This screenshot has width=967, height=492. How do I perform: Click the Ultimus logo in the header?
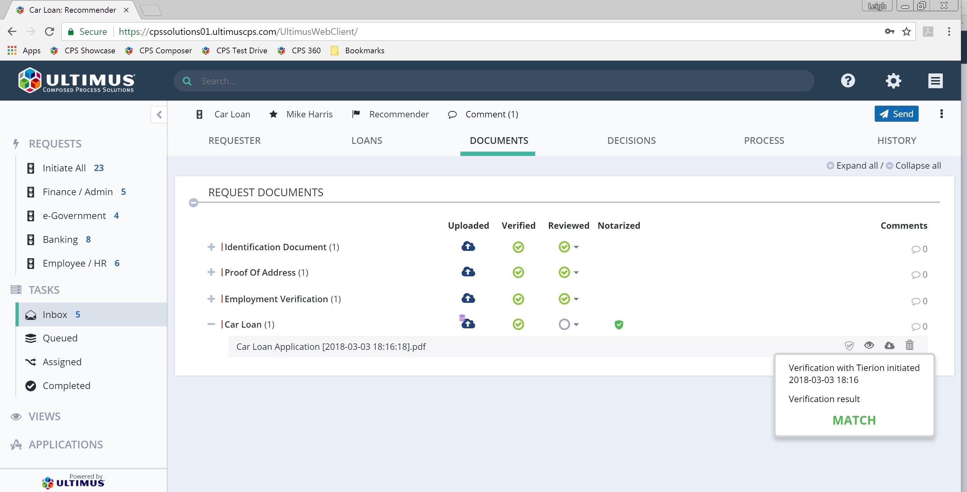pos(77,80)
